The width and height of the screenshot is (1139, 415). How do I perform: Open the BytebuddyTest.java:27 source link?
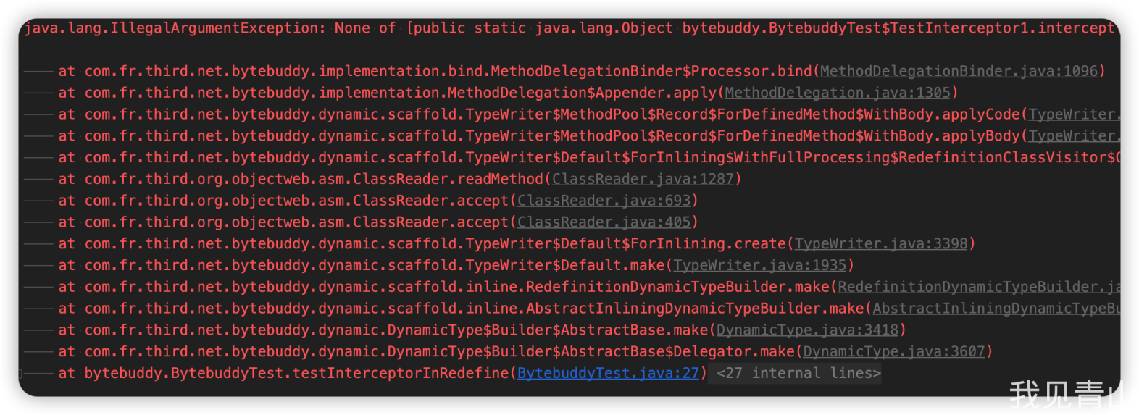pos(608,374)
